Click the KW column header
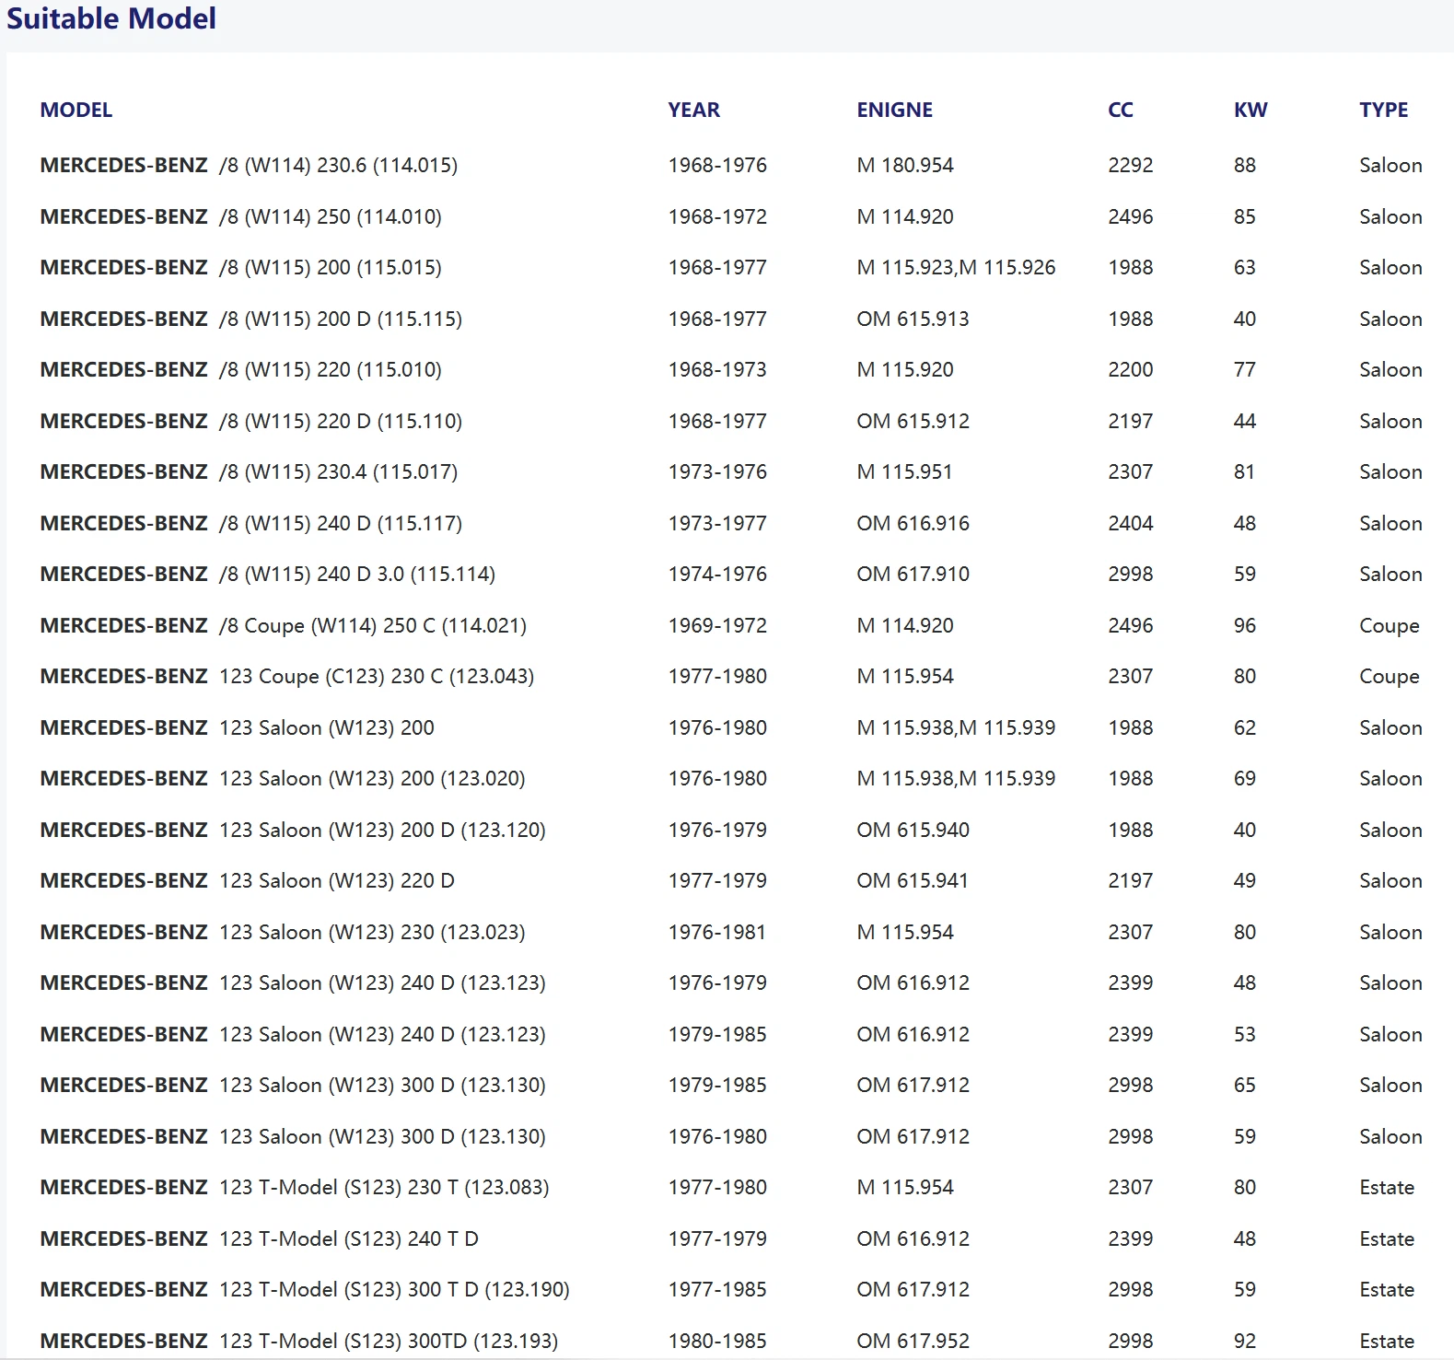1454x1360 pixels. click(x=1250, y=110)
